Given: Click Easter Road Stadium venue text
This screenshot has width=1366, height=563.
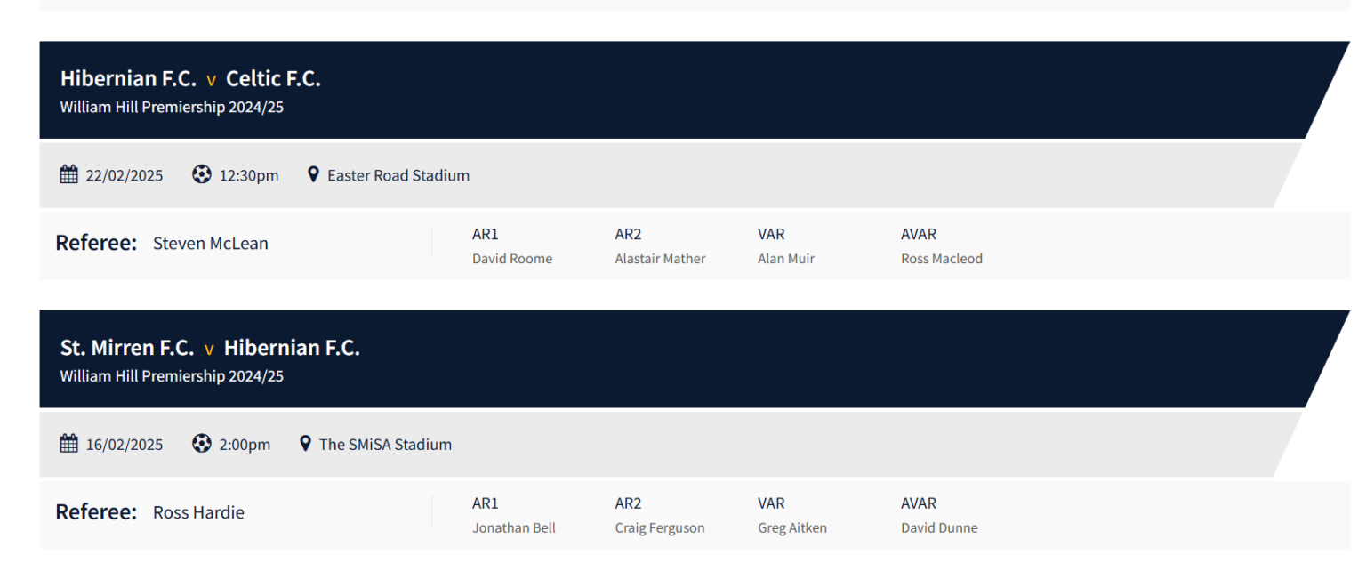Looking at the screenshot, I should [x=398, y=175].
